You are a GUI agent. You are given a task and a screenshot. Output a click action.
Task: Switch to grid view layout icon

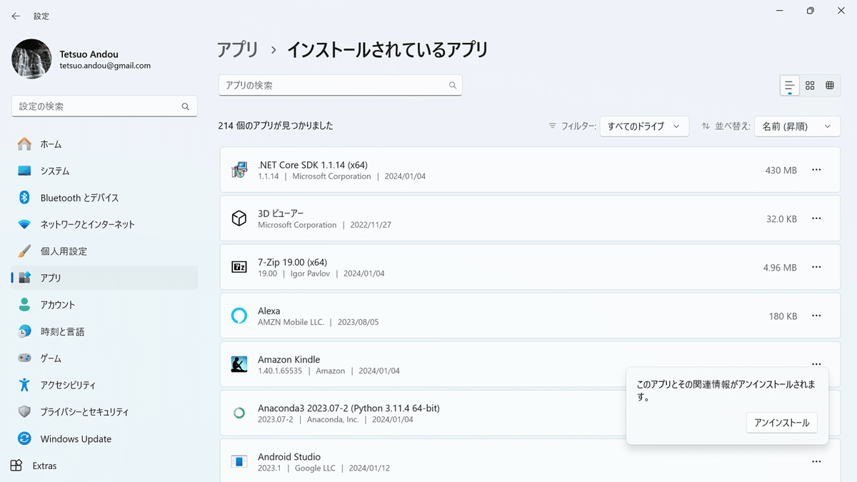(x=810, y=86)
